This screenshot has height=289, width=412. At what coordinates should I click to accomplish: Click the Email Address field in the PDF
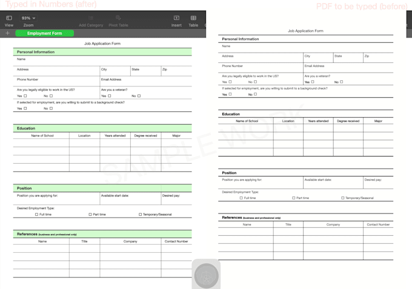[348, 68]
